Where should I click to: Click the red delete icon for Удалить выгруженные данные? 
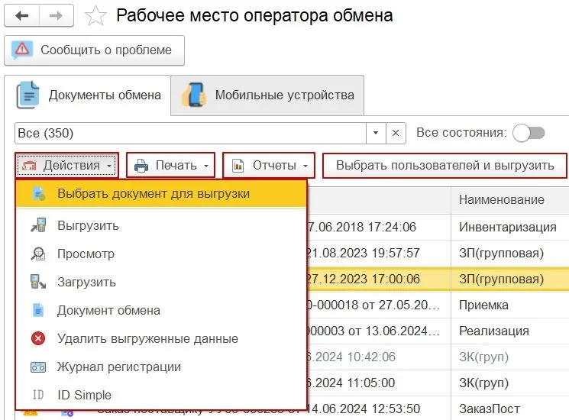click(38, 339)
